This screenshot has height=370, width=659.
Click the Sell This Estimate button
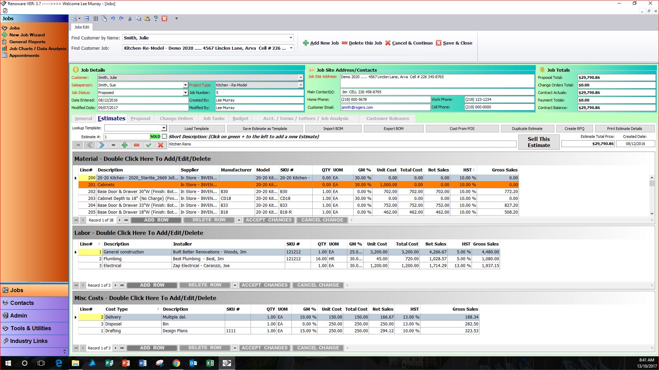(539, 142)
